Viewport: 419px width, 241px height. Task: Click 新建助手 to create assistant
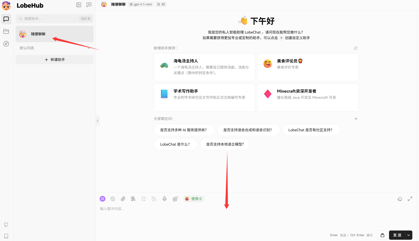[x=55, y=60]
